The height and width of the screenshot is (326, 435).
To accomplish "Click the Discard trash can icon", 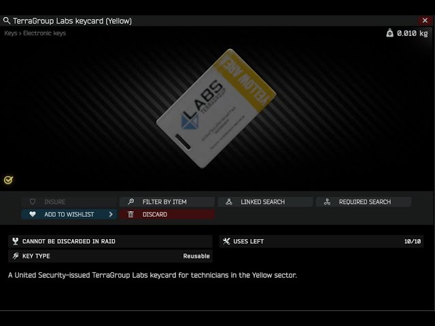I will coord(130,214).
